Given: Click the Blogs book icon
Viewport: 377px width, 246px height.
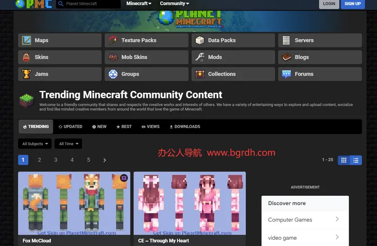Looking at the screenshot, I should (286, 57).
